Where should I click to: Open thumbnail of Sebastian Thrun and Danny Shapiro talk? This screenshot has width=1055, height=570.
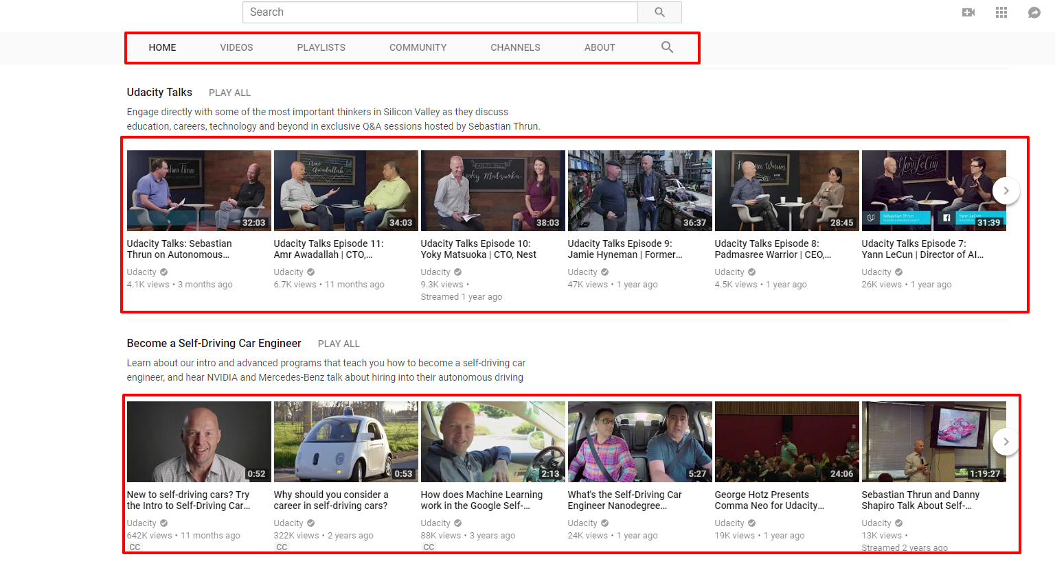point(934,442)
